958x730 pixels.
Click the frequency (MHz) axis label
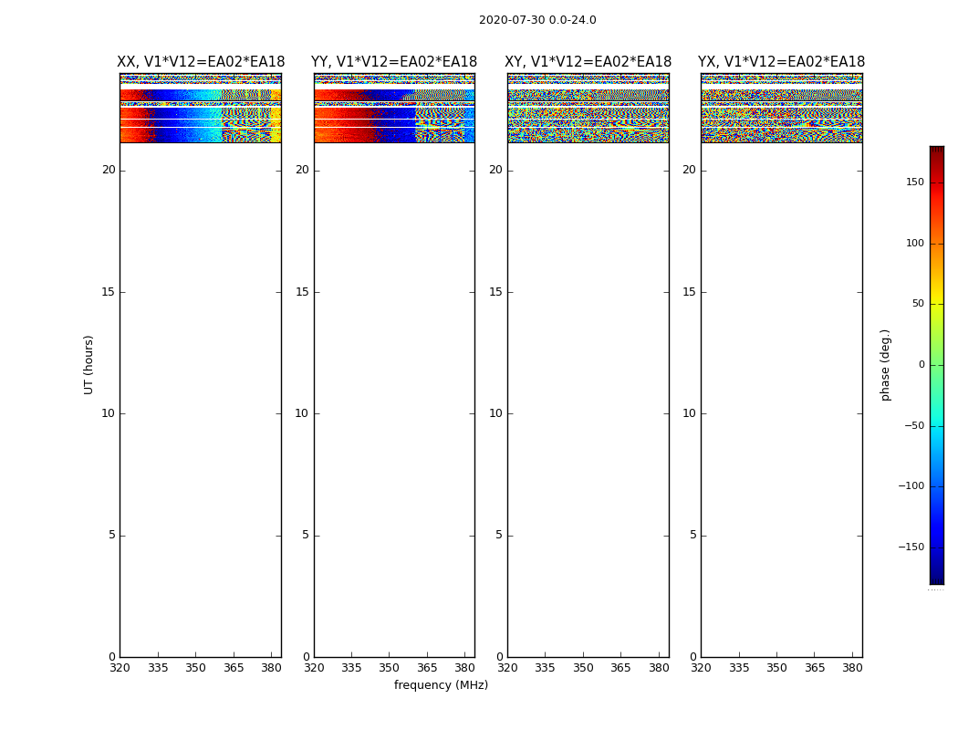pyautogui.click(x=441, y=685)
